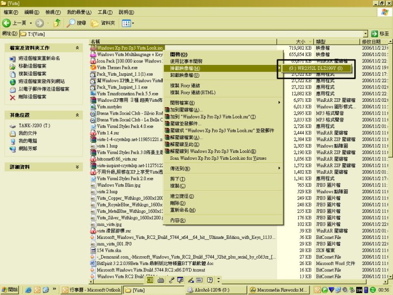The height and width of the screenshot is (295, 393).
Task: Click the gray Forward arrow in the toolbar
Action: pyautogui.click(x=39, y=23)
